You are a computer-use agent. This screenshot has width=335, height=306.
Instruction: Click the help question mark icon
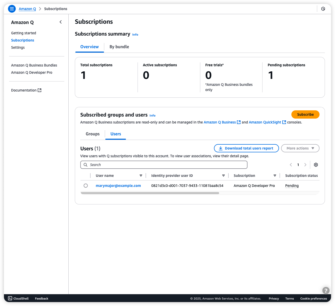326,291
